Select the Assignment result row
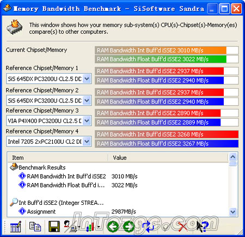 pos(41,211)
